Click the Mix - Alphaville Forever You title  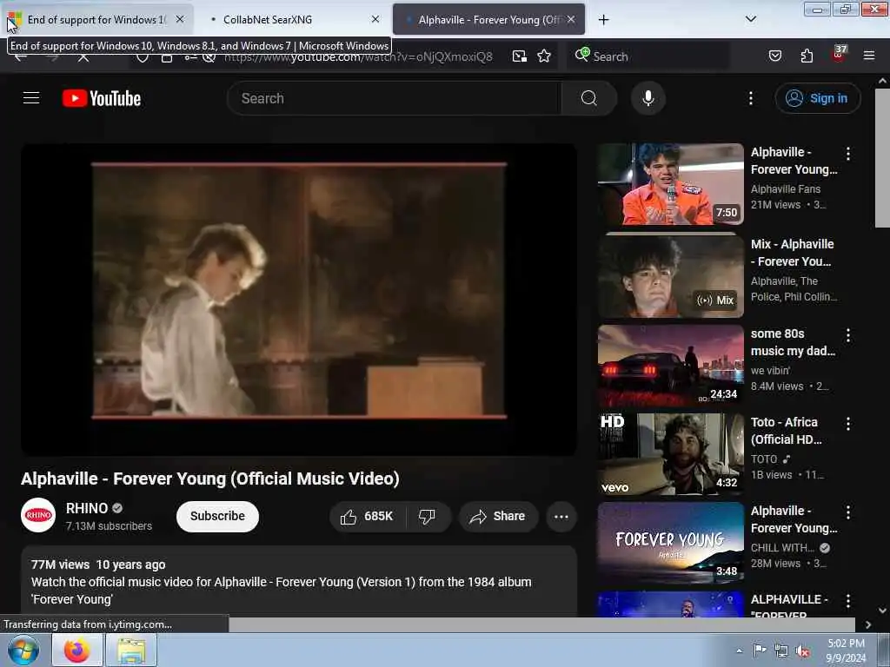coord(793,253)
